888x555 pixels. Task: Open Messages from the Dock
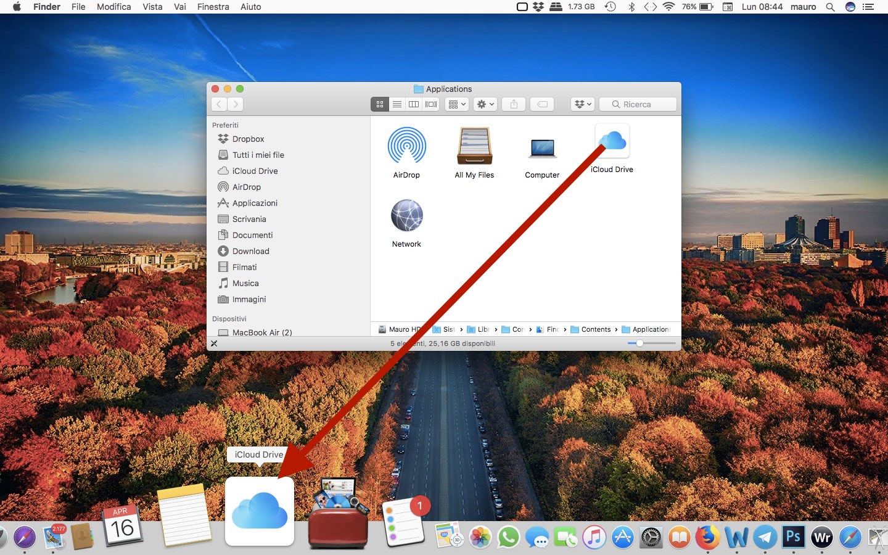537,537
